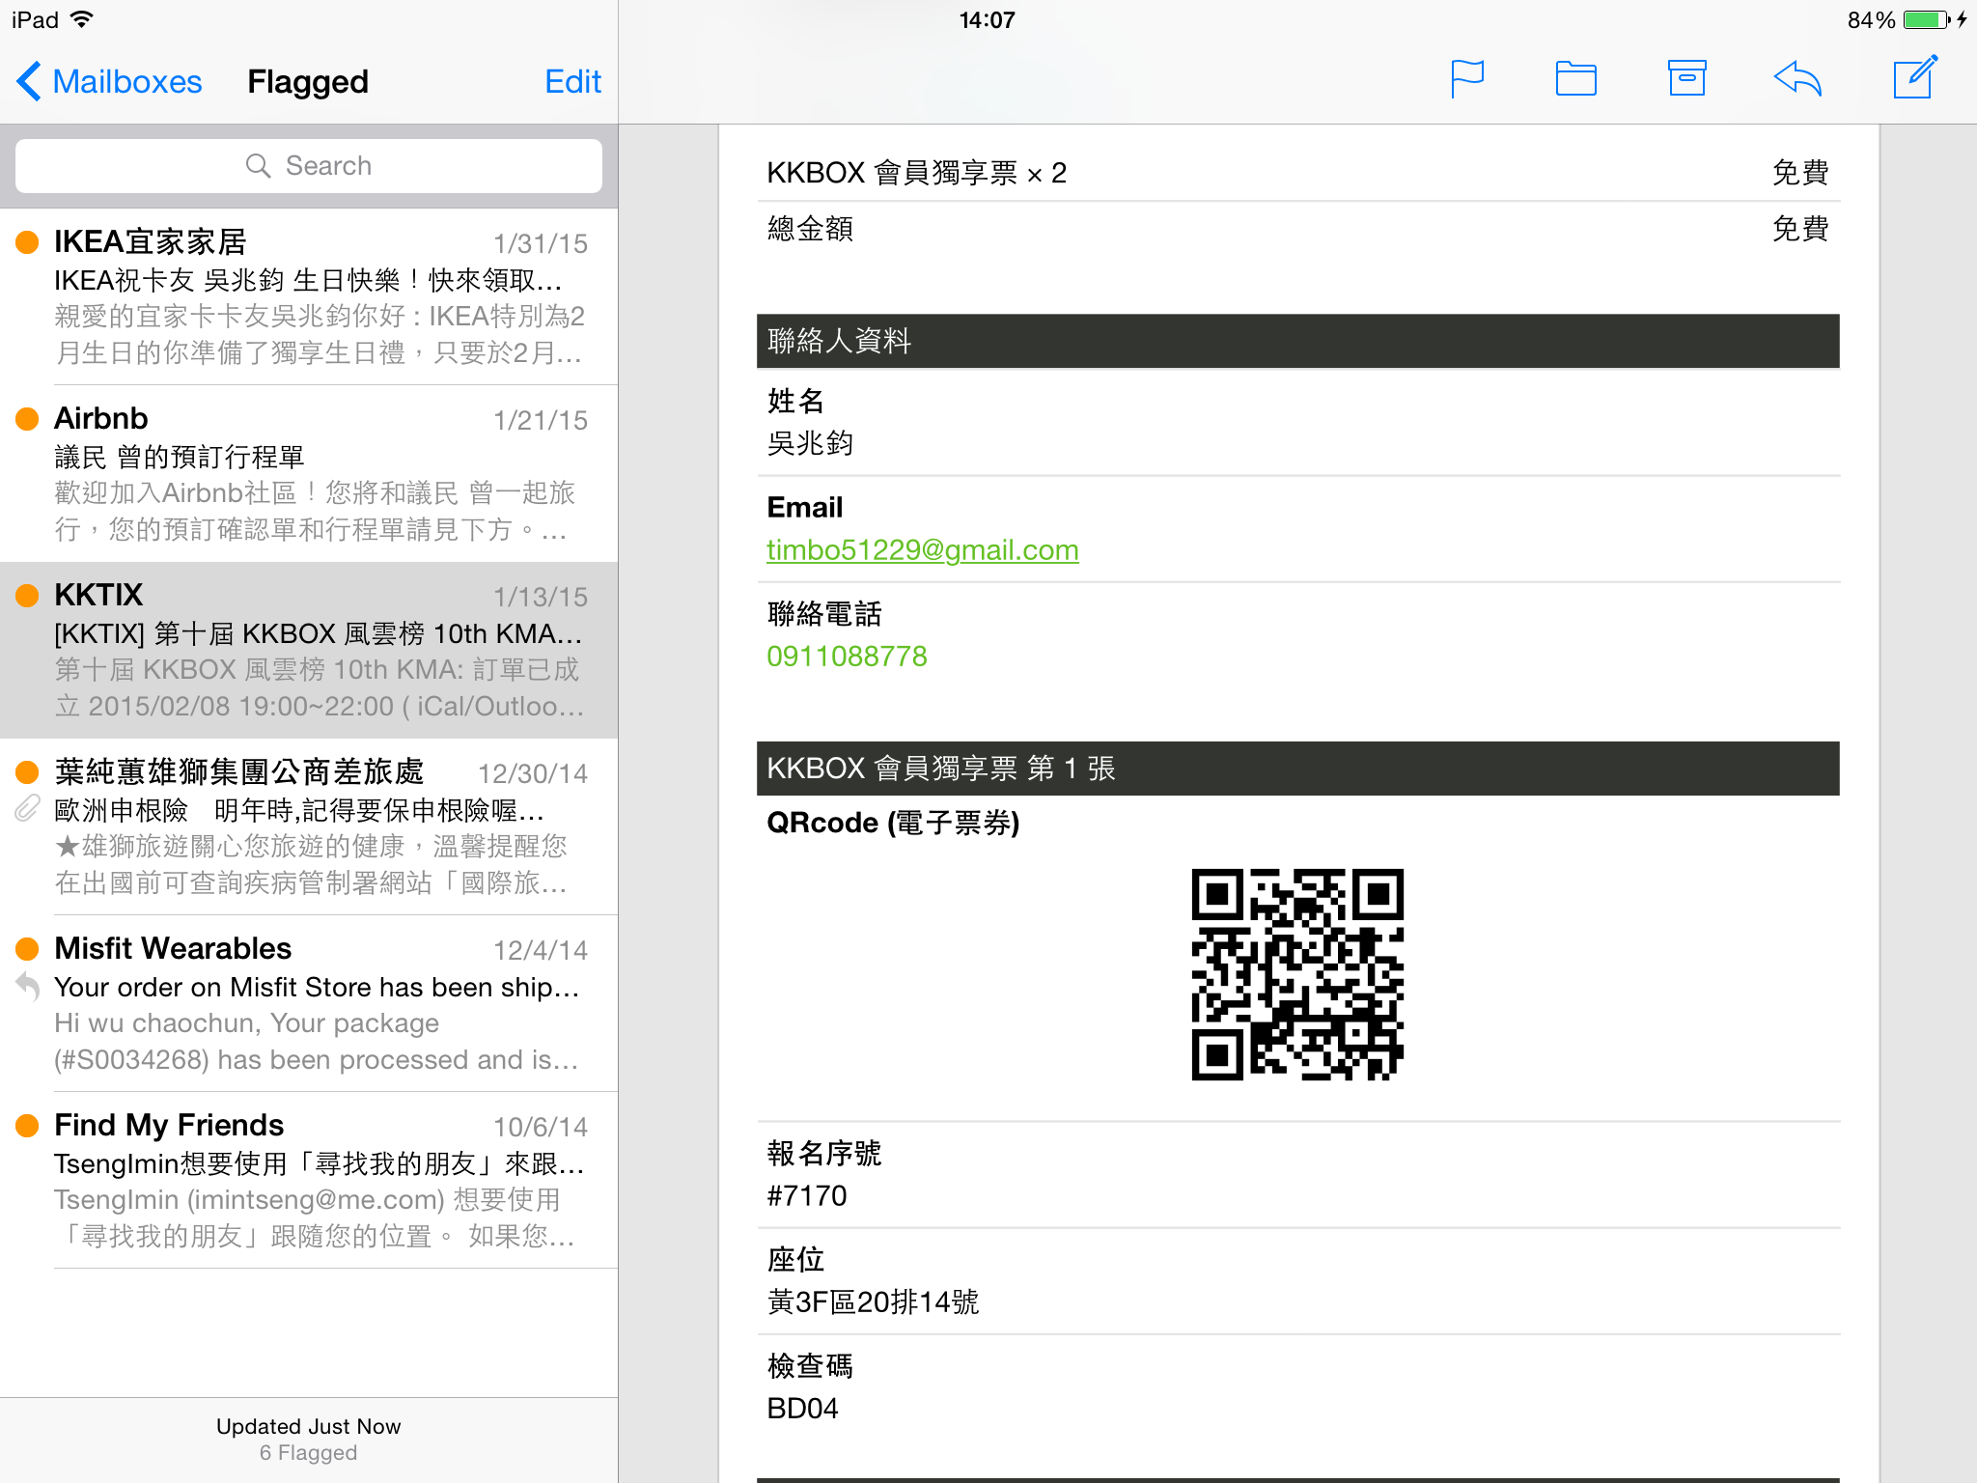
Task: Tap the paperclip attachment icon on 歐洲申根險 email
Action: 27,809
